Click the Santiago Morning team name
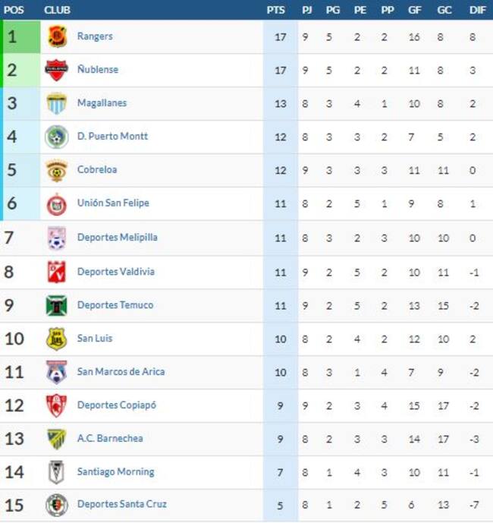493x523 pixels. point(116,471)
